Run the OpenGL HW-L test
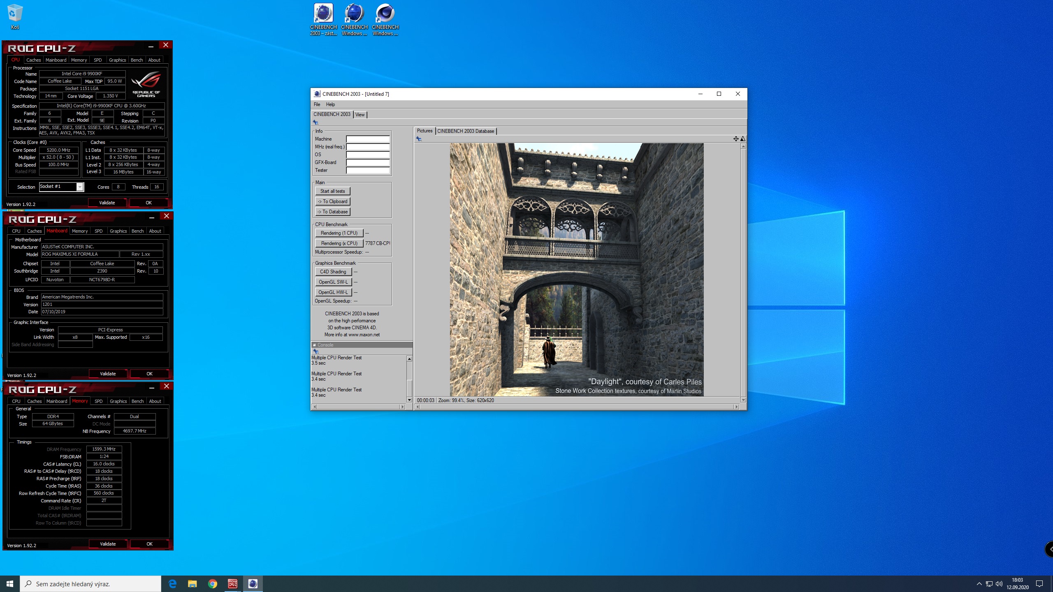1053x592 pixels. point(333,292)
